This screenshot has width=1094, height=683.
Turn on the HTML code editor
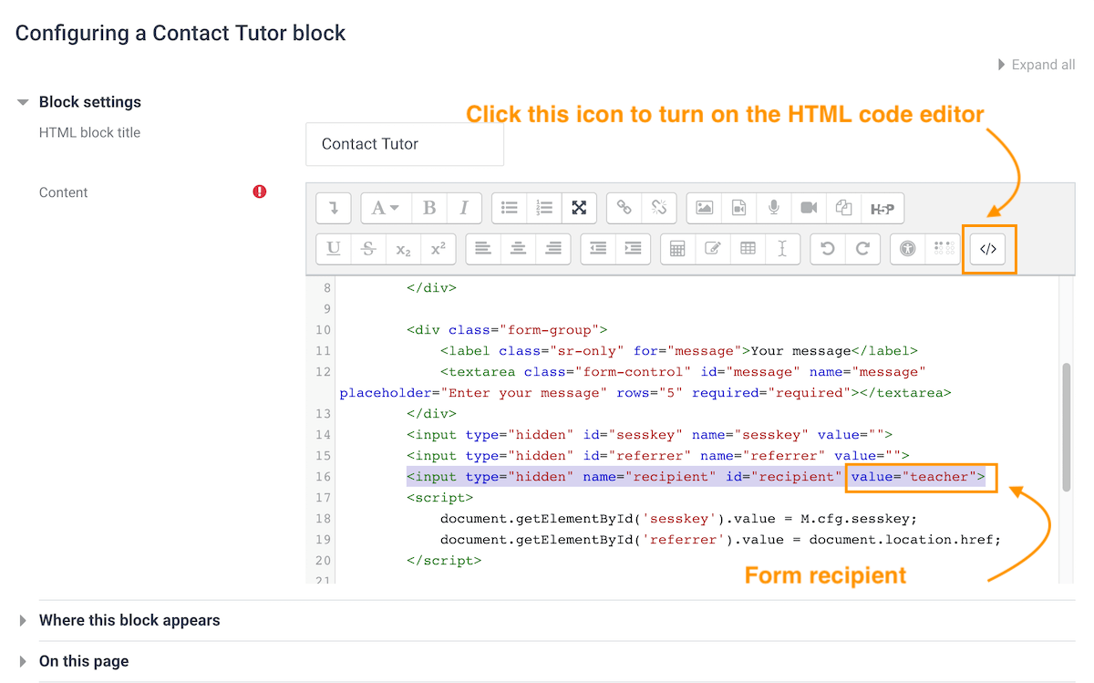pos(989,249)
